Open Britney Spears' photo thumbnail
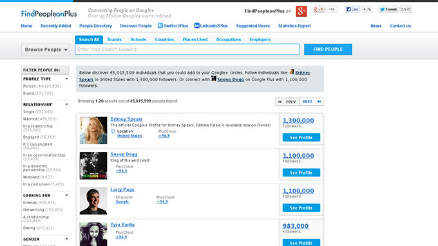 click(x=93, y=130)
